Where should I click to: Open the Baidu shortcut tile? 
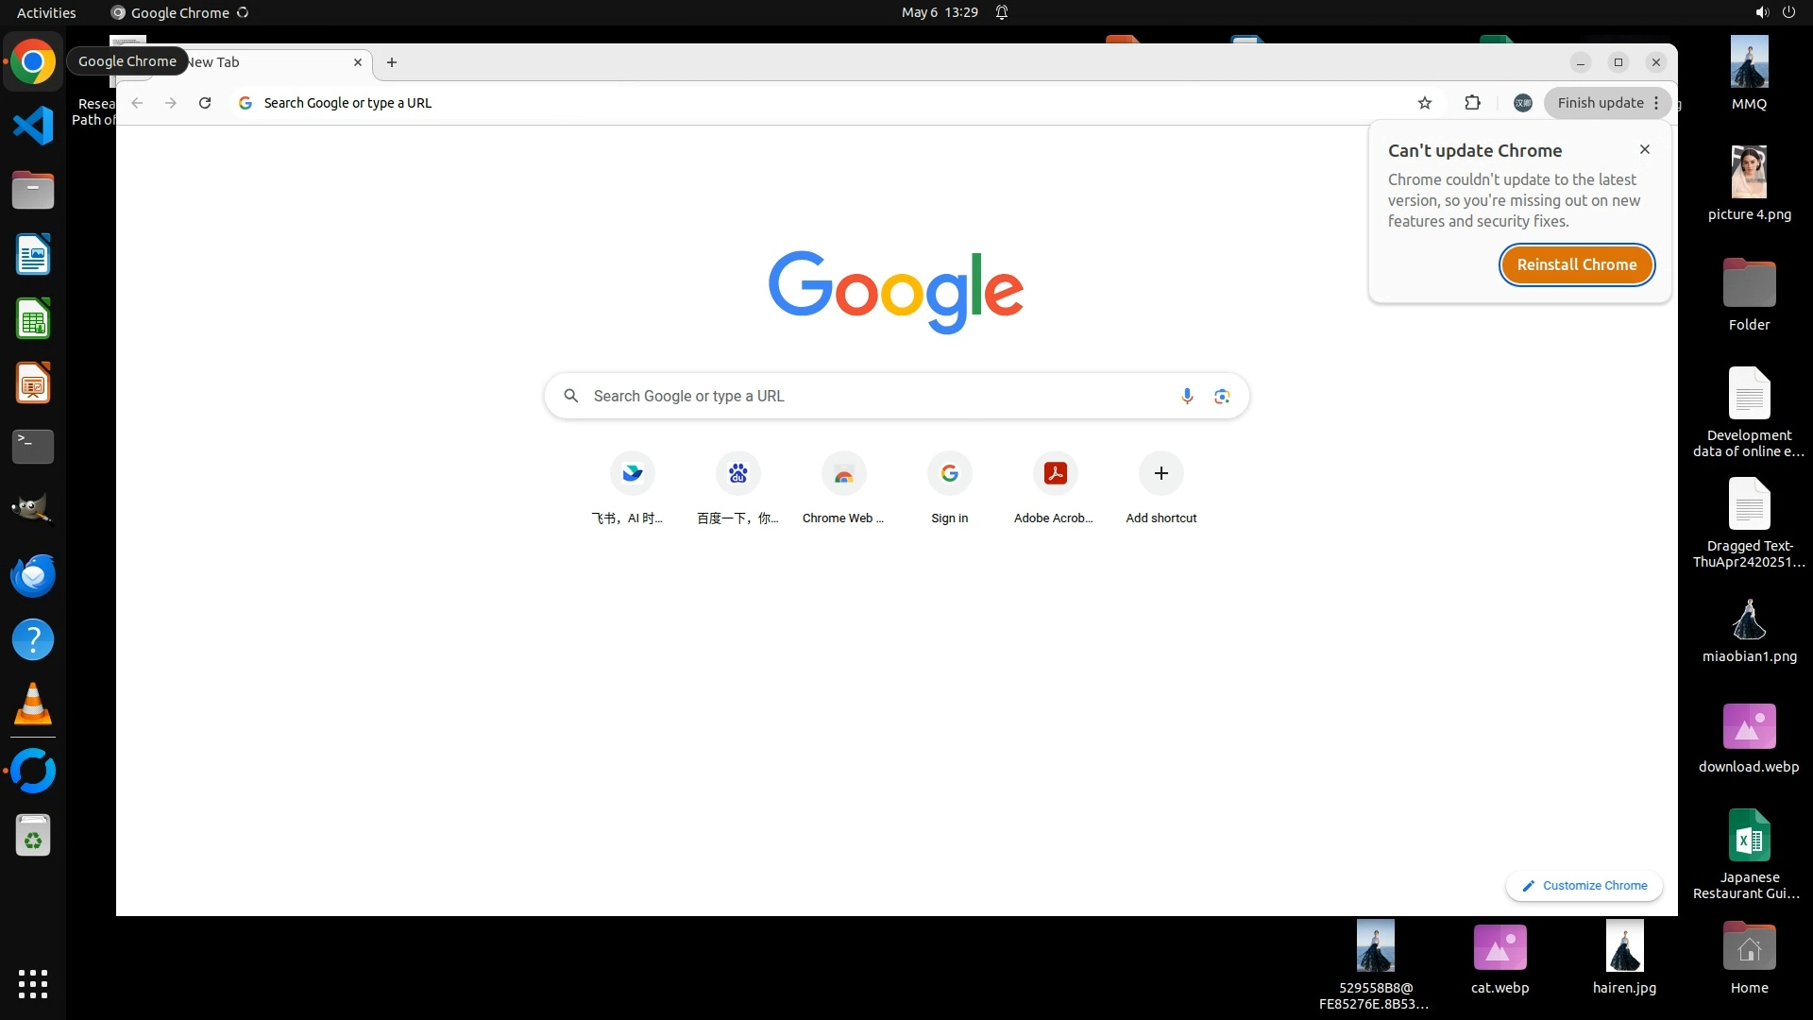pyautogui.click(x=737, y=473)
